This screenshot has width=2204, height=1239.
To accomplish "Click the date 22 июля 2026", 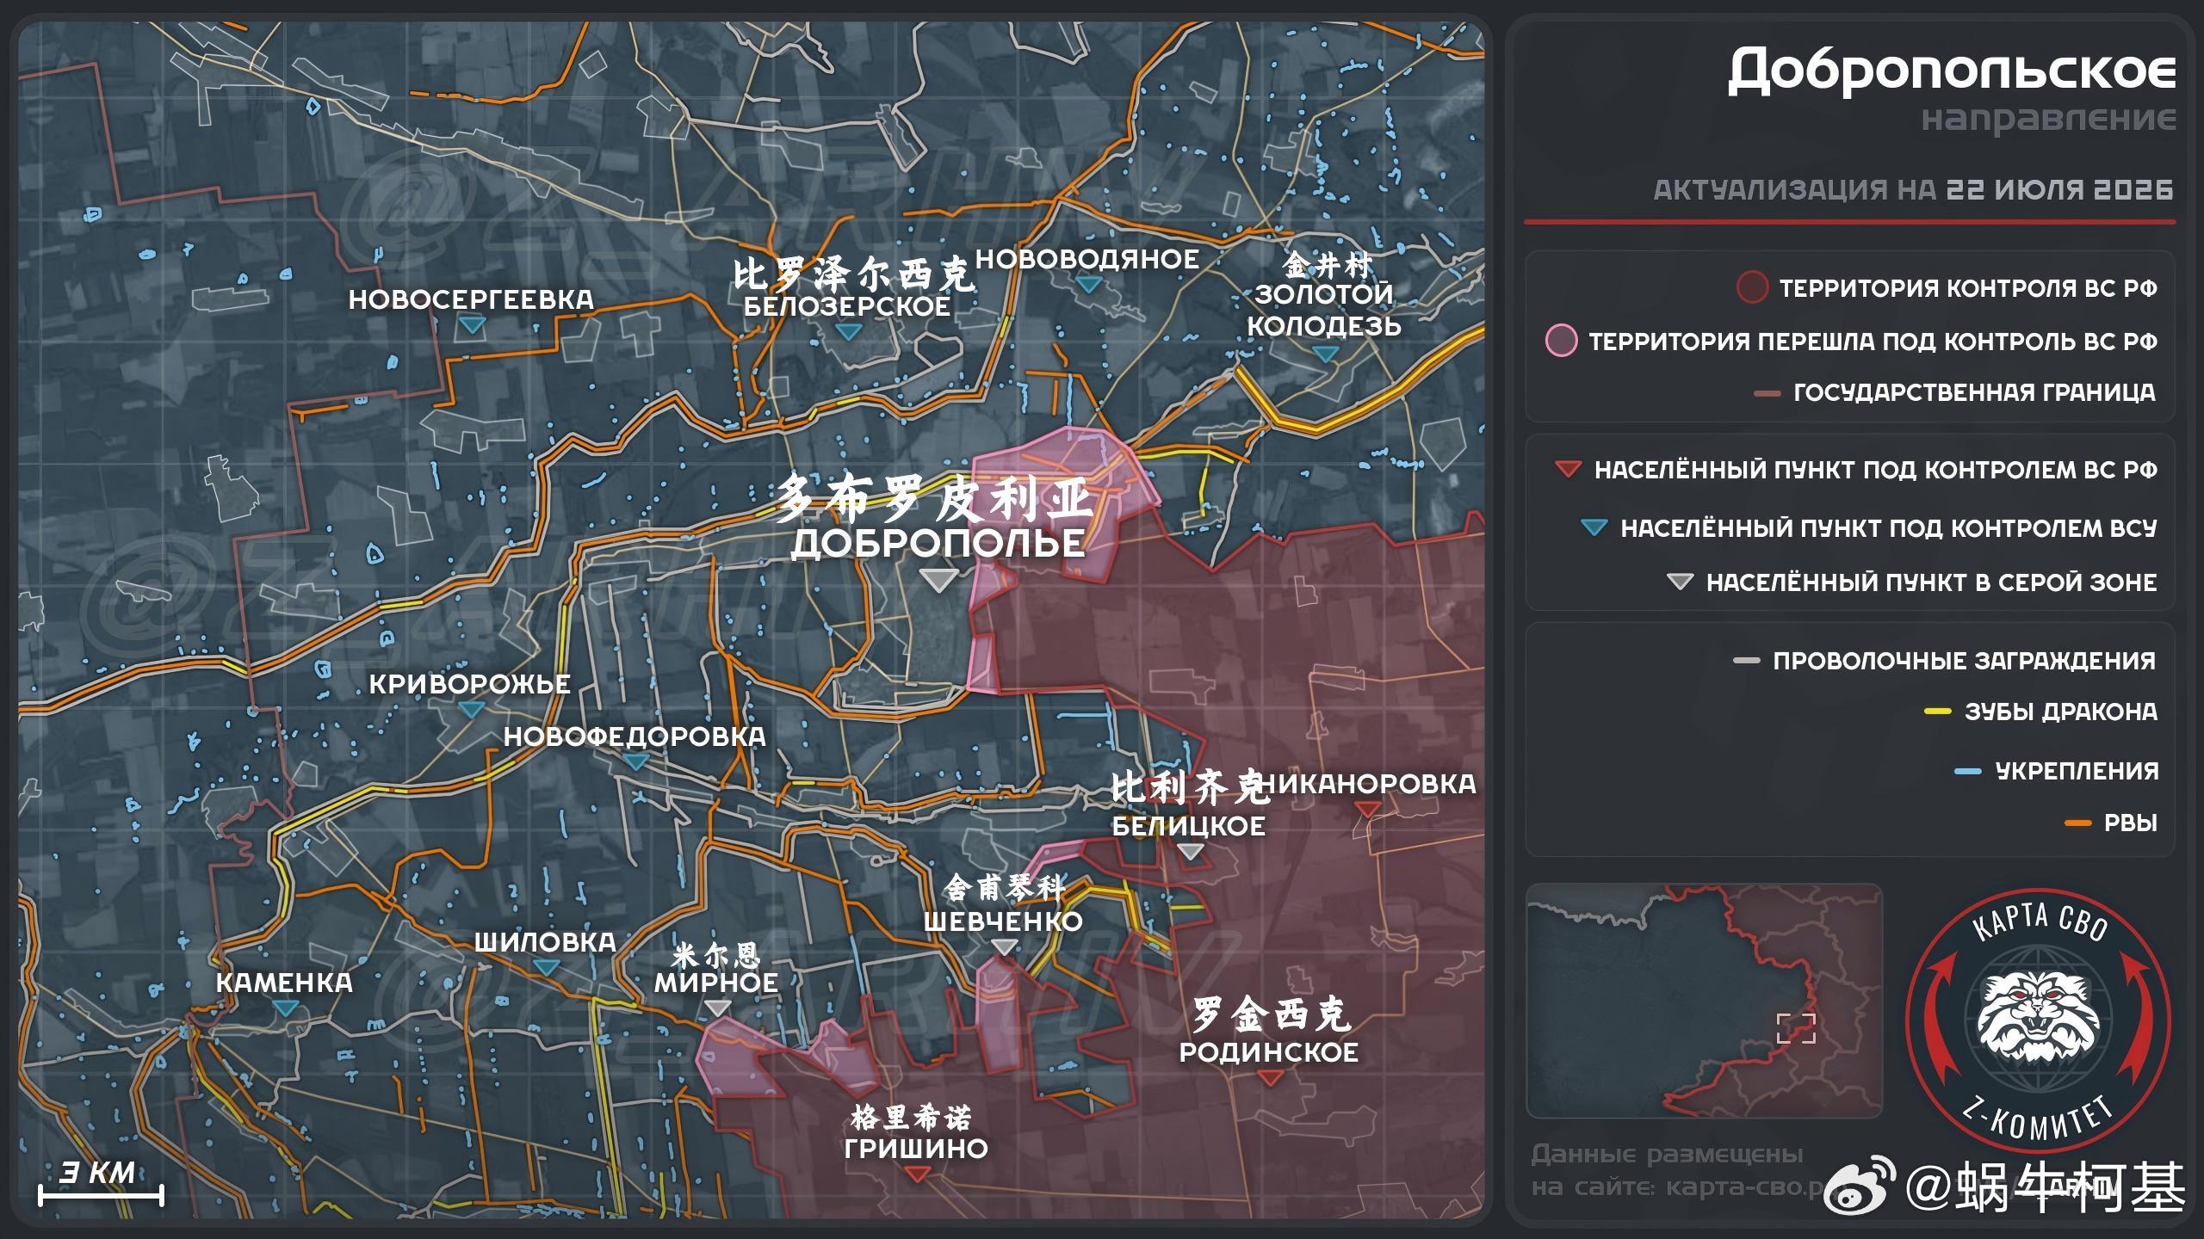I will tap(2059, 189).
